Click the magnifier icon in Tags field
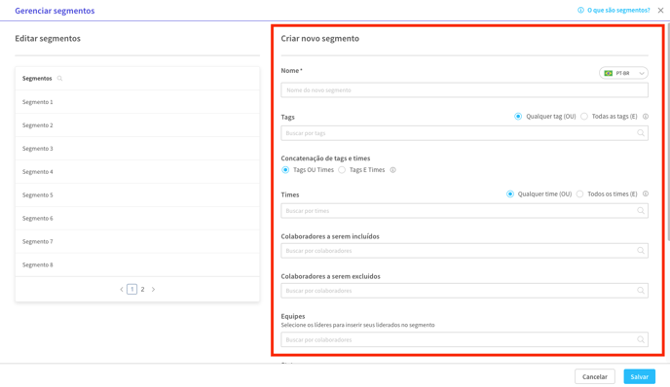Screen dimensions: 670x387 click(641, 133)
